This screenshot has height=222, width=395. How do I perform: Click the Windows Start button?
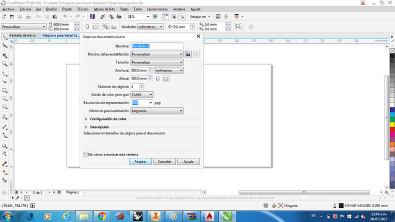(x=7, y=216)
